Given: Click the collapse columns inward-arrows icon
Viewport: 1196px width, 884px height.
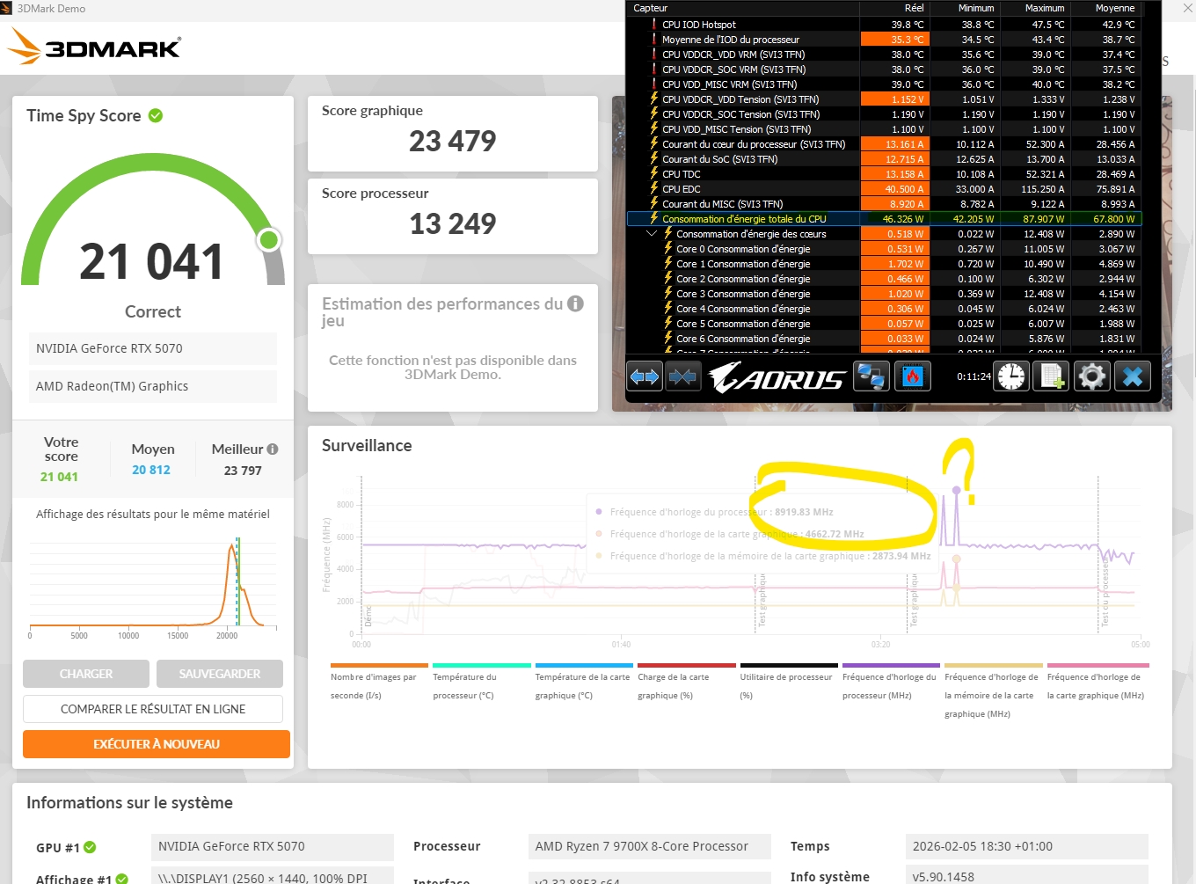Looking at the screenshot, I should (x=682, y=377).
